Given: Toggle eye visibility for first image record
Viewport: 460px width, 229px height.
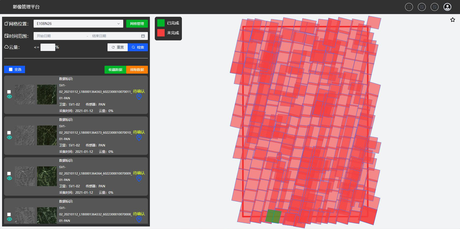Looking at the screenshot, I should tap(10, 97).
